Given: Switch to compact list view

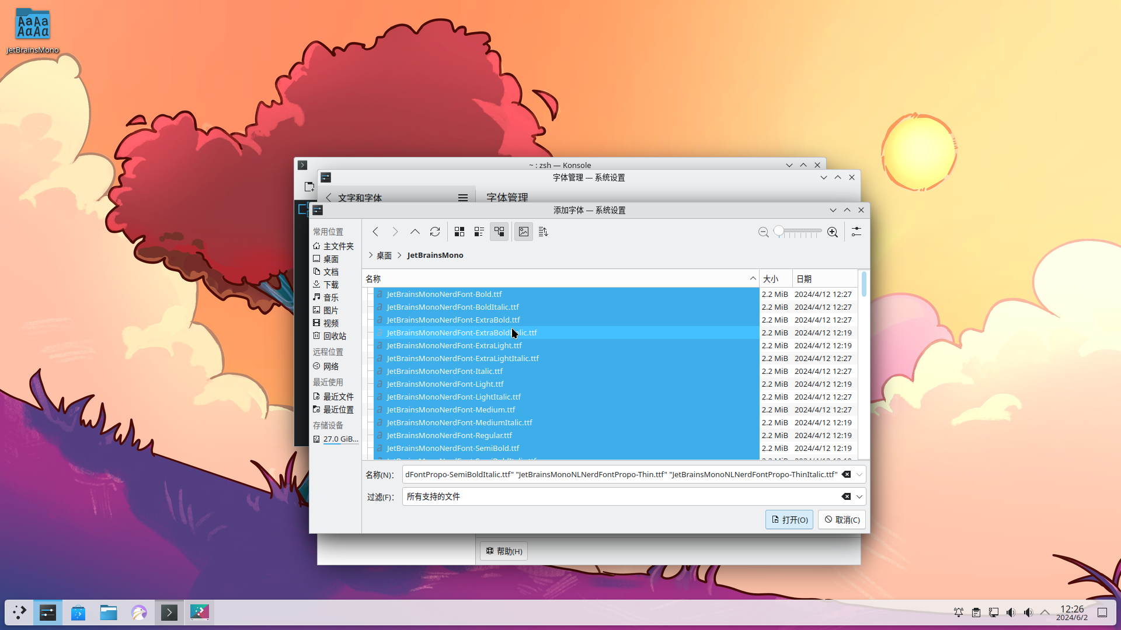Looking at the screenshot, I should pos(479,232).
